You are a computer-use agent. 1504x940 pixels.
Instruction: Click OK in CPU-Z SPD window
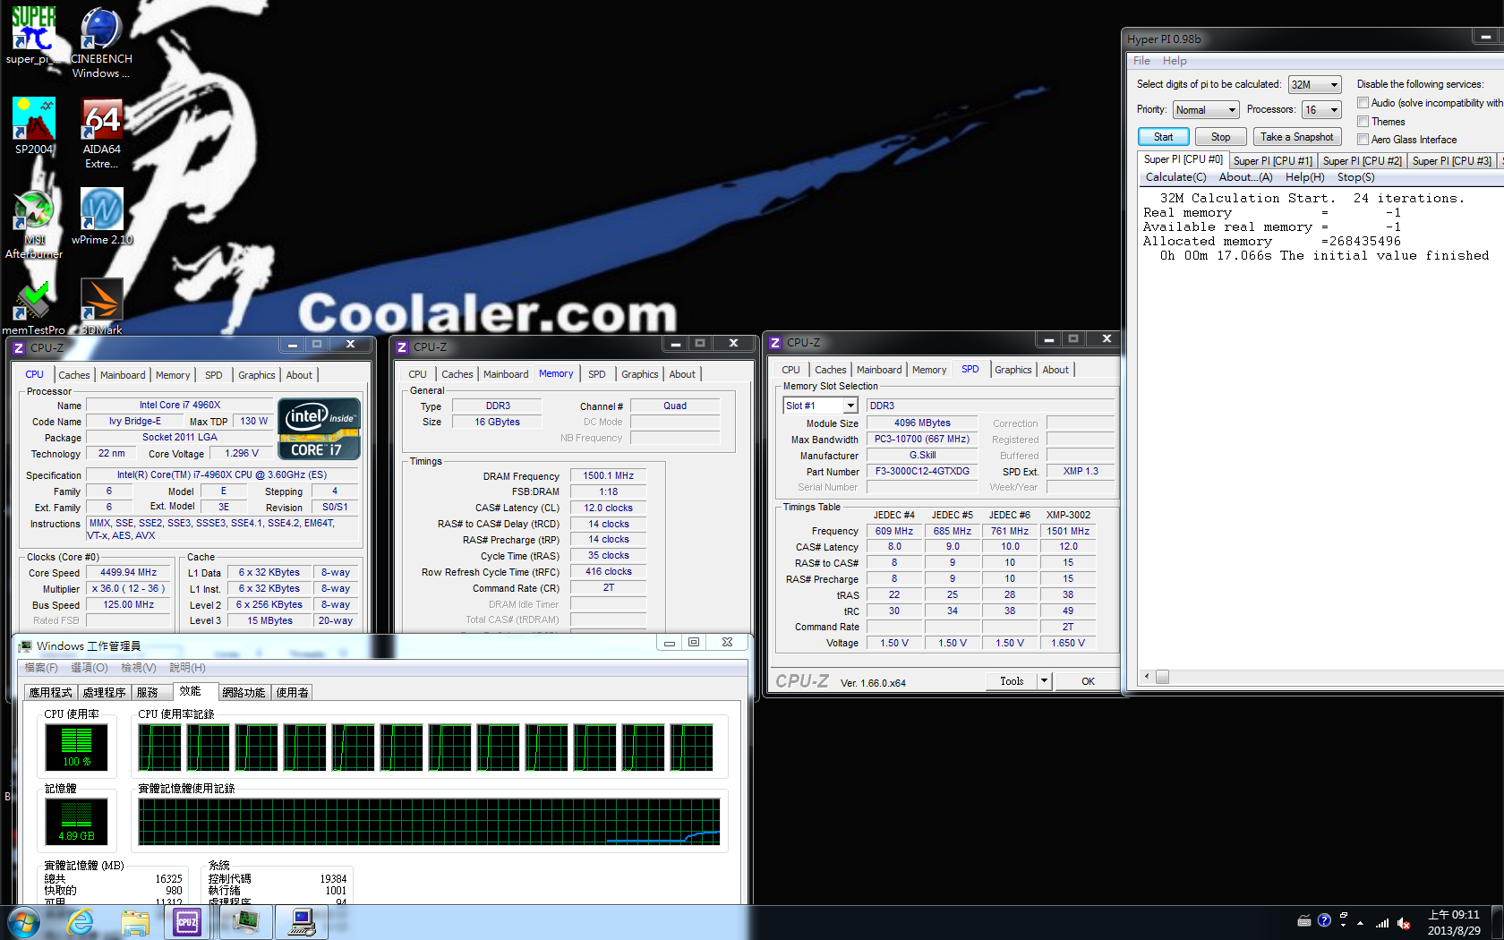click(1088, 681)
